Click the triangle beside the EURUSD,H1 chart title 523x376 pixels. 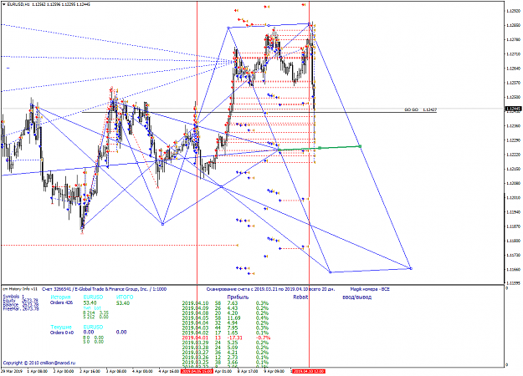pos(4,4)
